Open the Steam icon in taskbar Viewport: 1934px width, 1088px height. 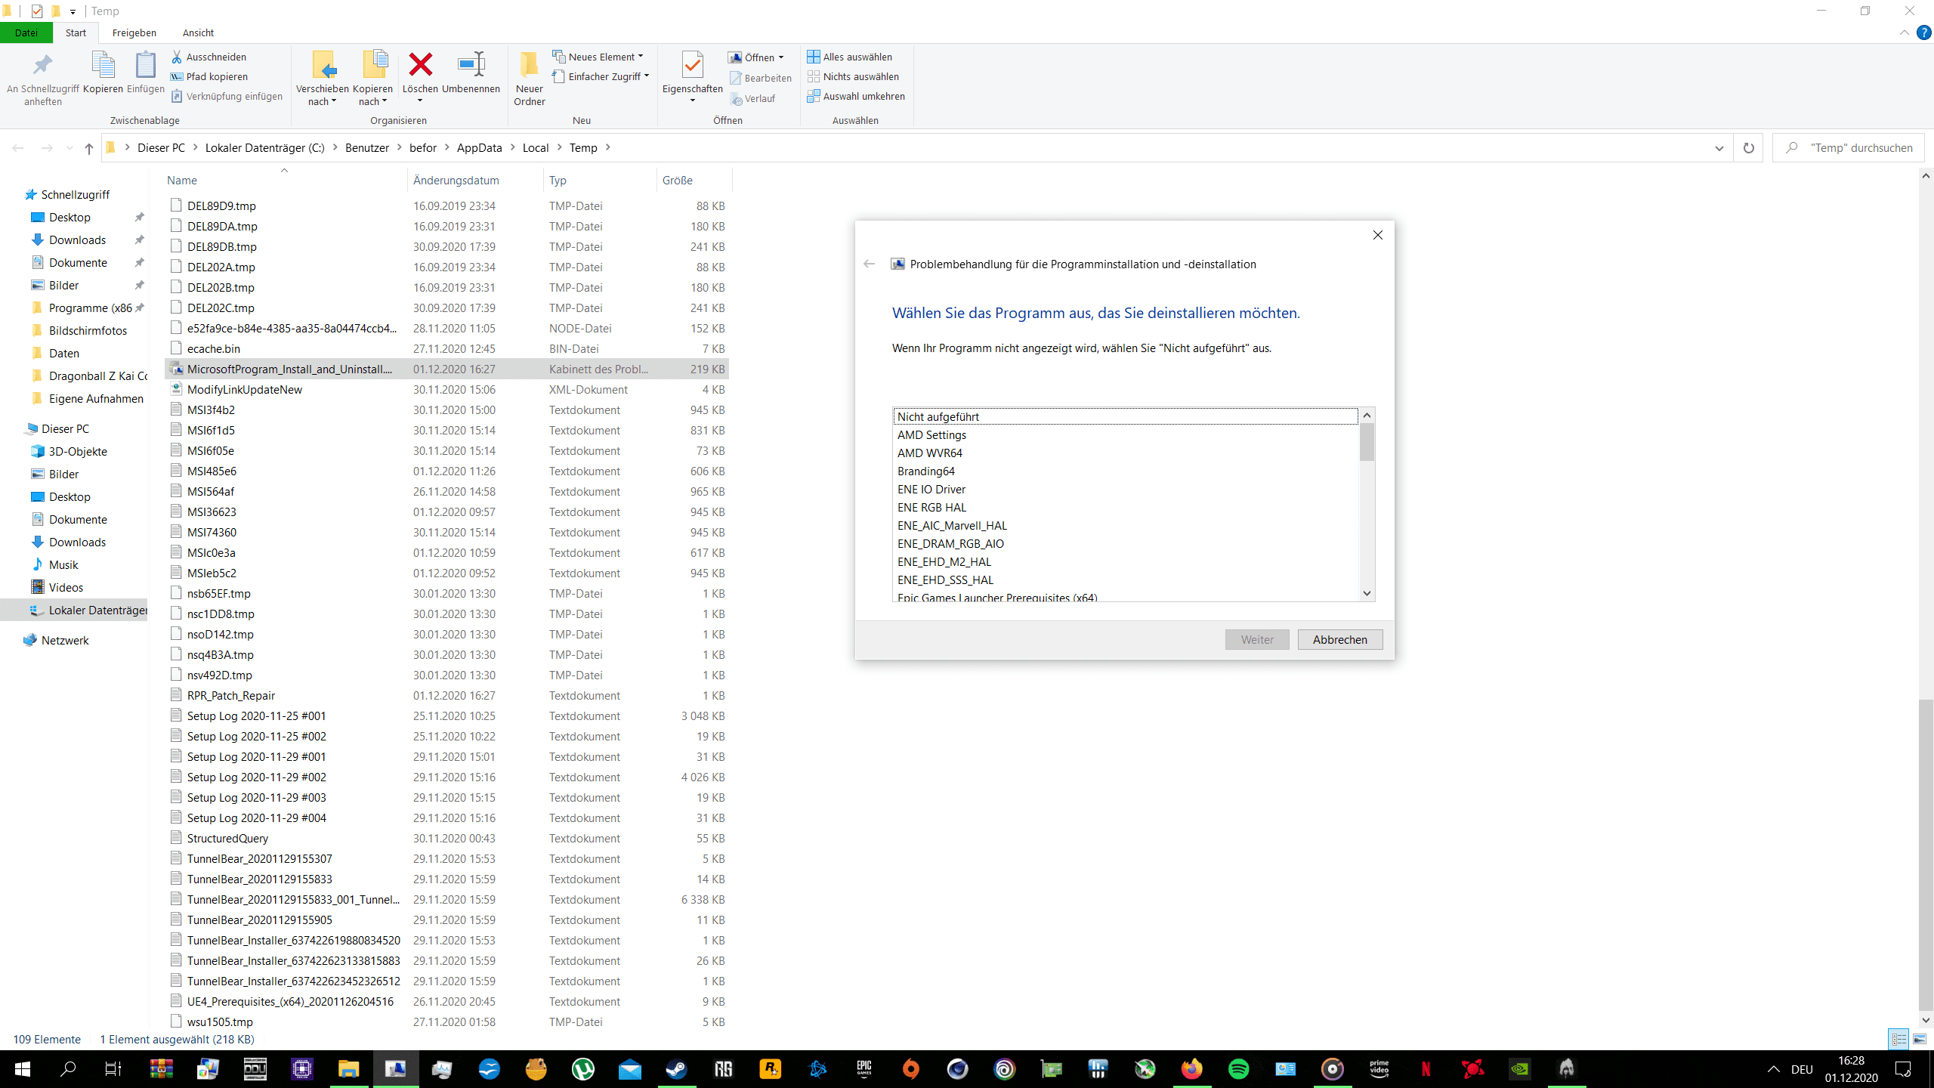point(676,1068)
